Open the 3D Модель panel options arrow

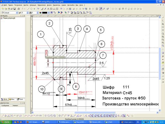[21, 16]
